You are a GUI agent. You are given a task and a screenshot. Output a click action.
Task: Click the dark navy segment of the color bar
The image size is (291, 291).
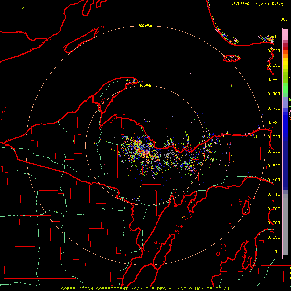tap(286, 165)
